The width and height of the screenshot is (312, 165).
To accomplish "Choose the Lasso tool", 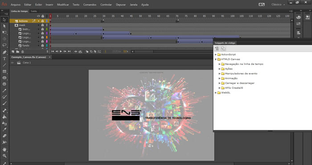I will tap(4, 45).
